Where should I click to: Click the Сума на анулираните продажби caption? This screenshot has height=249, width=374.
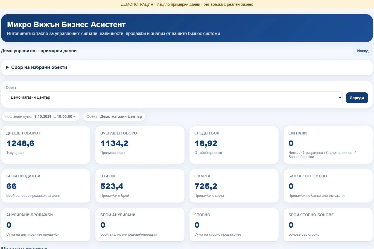(33, 235)
